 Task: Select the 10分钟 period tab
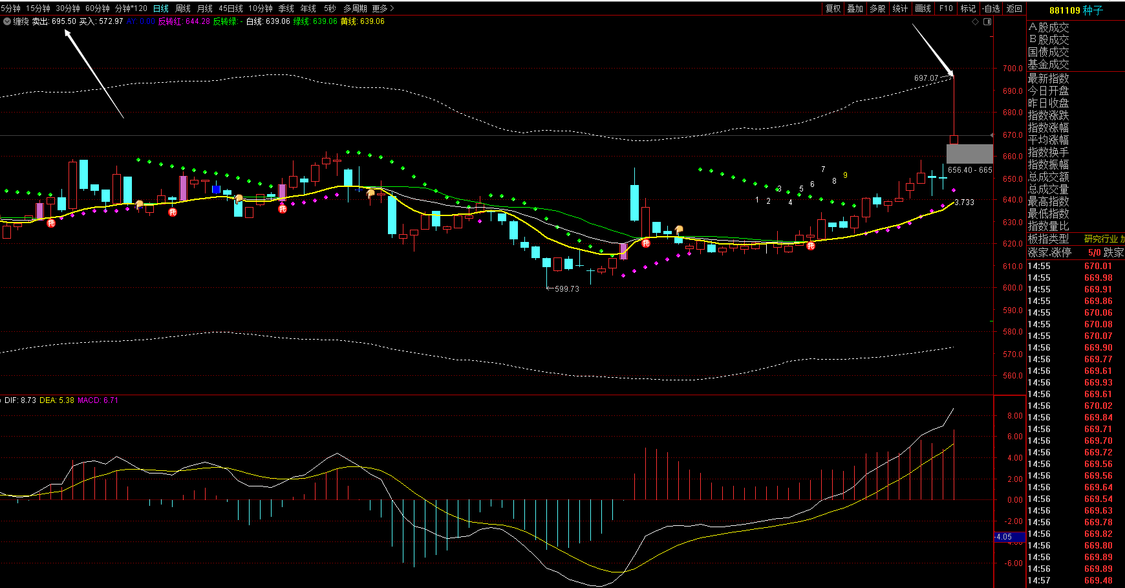pyautogui.click(x=260, y=8)
